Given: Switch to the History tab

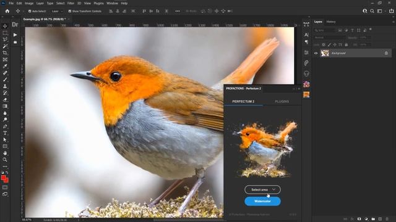Looking at the screenshot, I should click(x=331, y=22).
